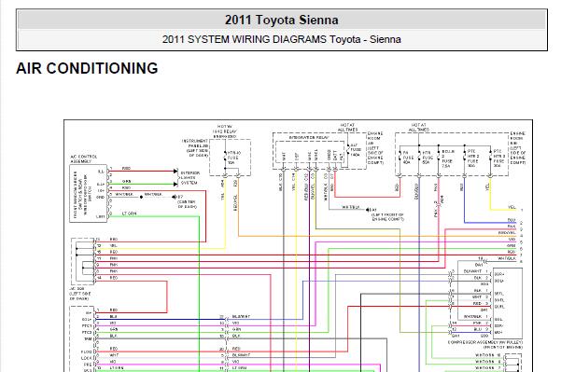Click the PTC HTR fuse label above YEL wire
The width and height of the screenshot is (561, 372).
click(x=499, y=158)
